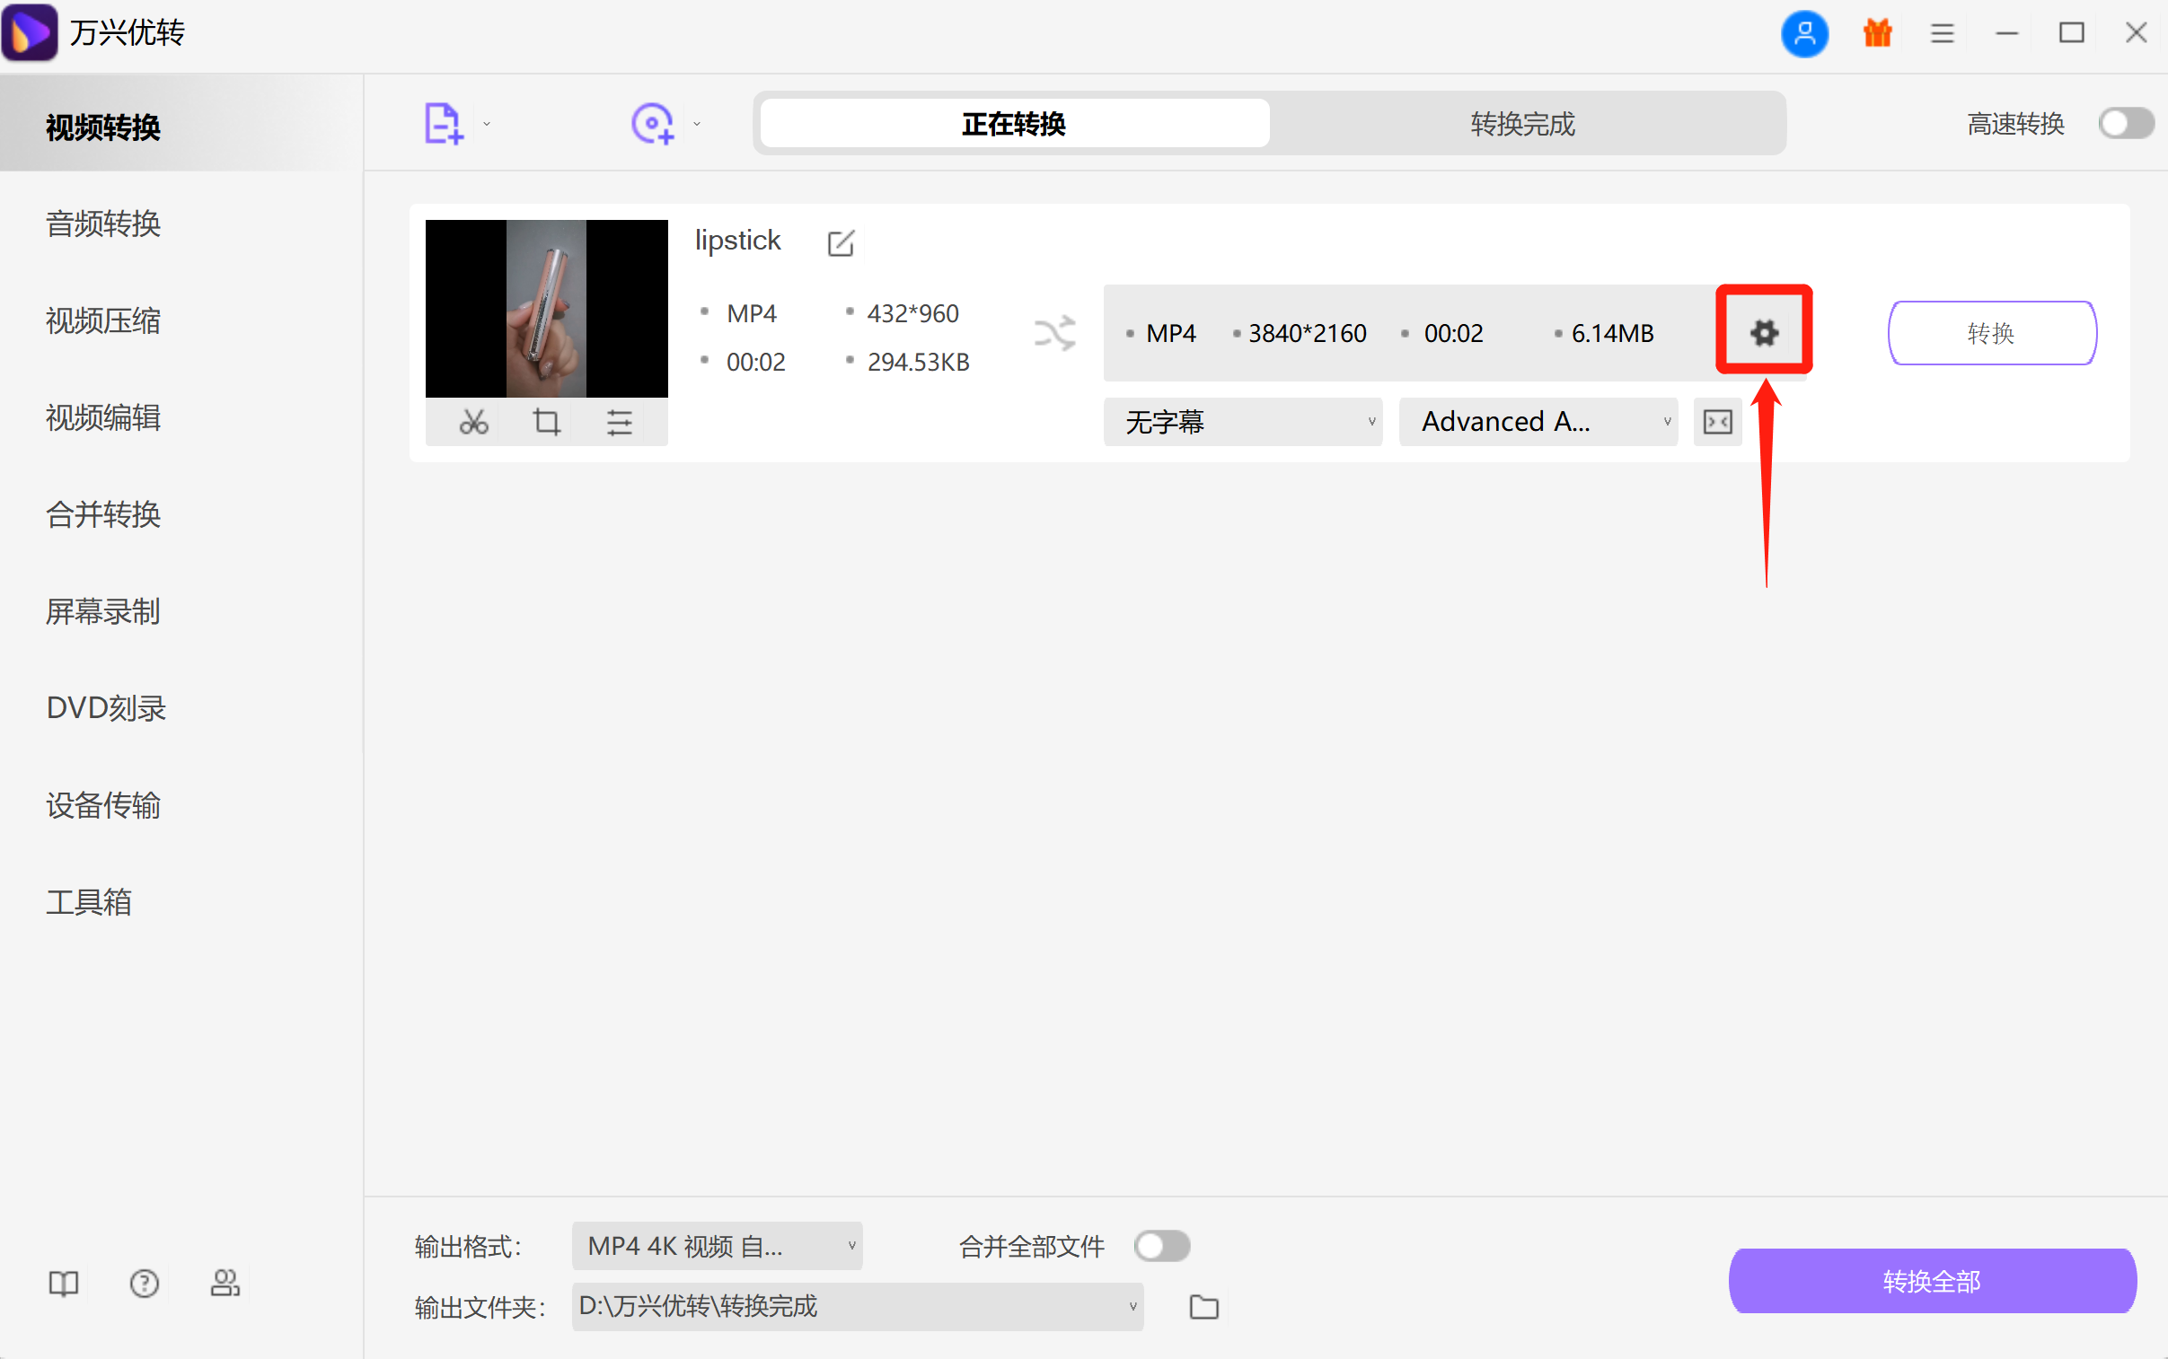
Task: Rename lipstick using the pencil edit icon
Action: pos(839,241)
